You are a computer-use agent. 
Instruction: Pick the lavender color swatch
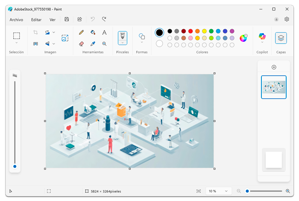232,38
